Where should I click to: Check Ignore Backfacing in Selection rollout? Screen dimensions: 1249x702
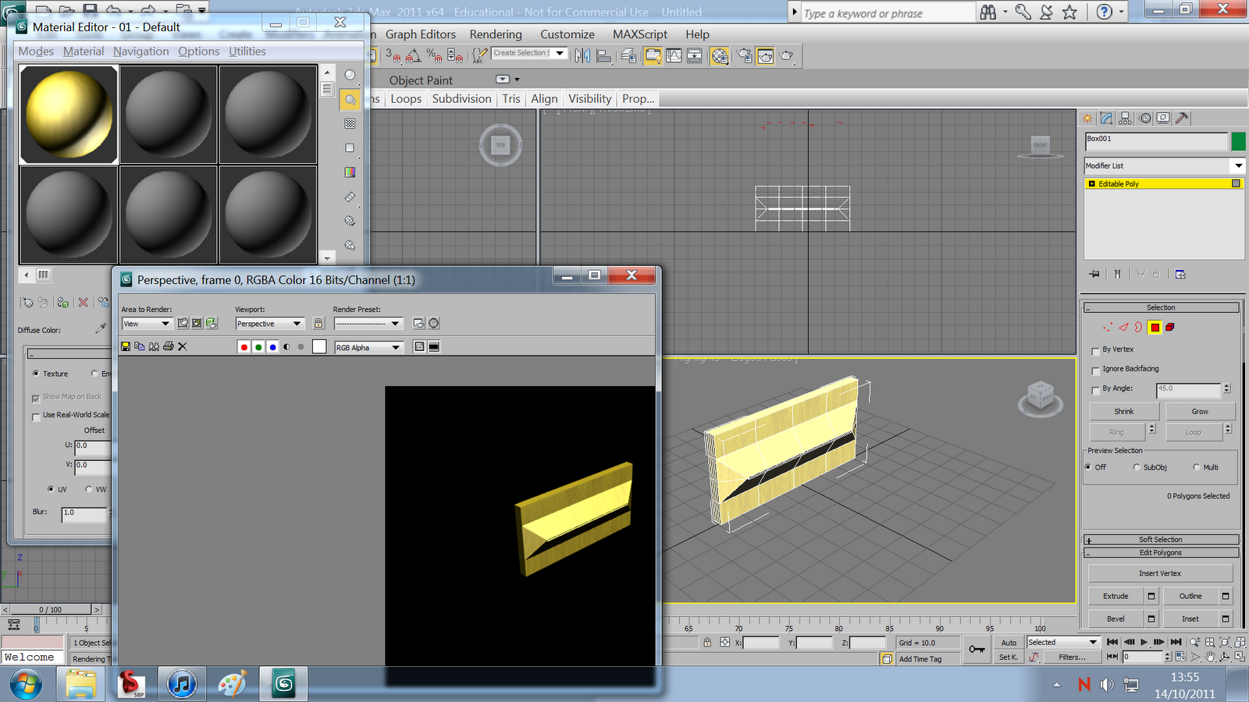pos(1096,369)
